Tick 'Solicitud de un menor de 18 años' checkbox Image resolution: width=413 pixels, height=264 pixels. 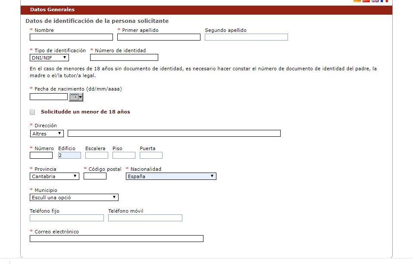(32, 112)
